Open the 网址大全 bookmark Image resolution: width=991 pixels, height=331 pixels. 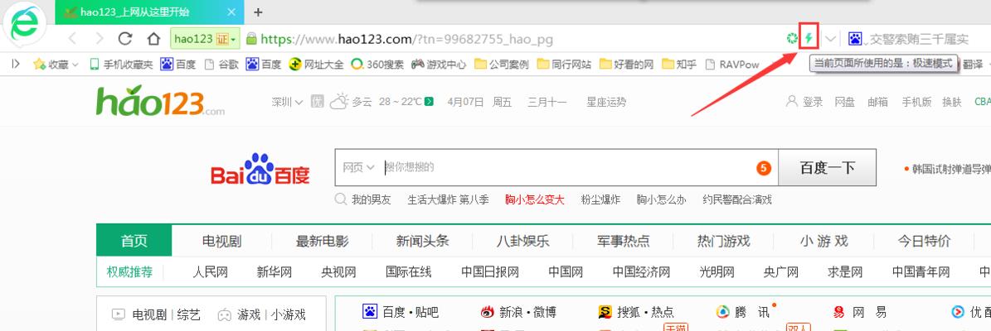(x=316, y=64)
